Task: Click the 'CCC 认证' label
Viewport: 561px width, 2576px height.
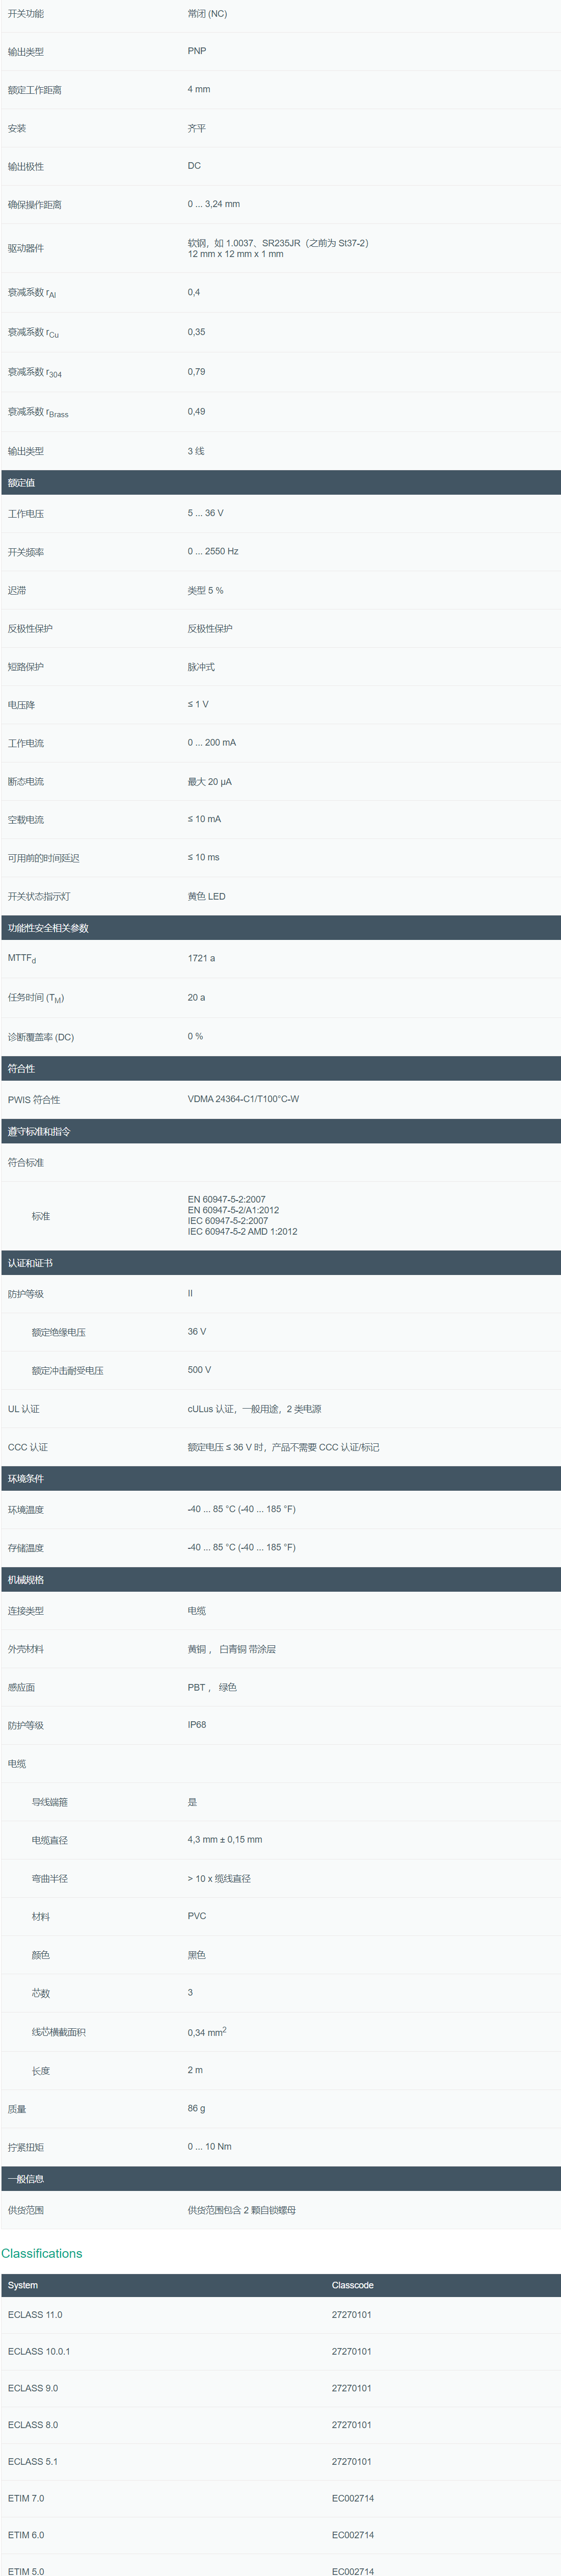Action: 28,1447
